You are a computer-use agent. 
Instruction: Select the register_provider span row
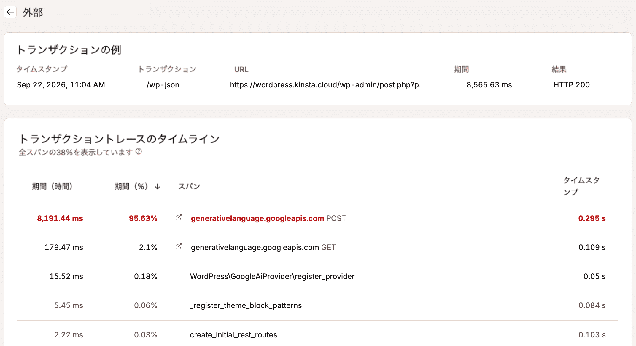pos(318,277)
